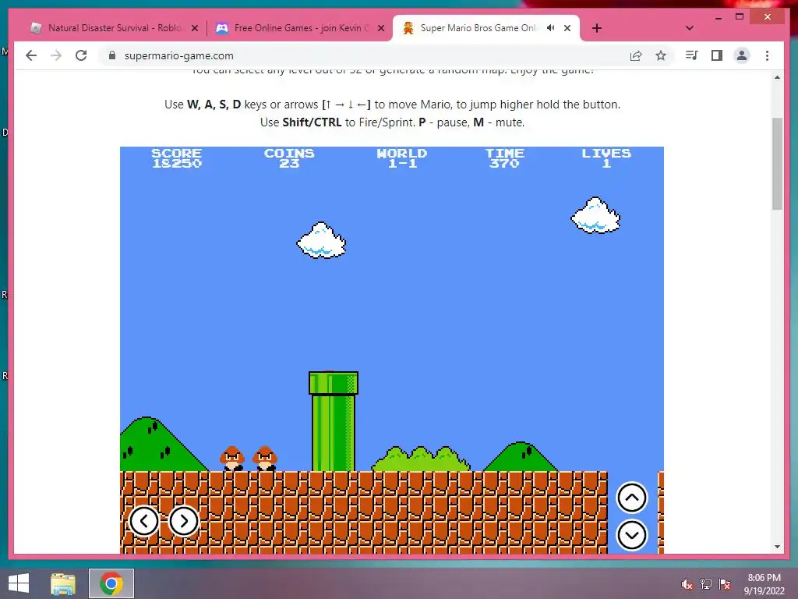This screenshot has width=798, height=599.
Task: Click the LIVES 1 counter
Action: (x=606, y=158)
